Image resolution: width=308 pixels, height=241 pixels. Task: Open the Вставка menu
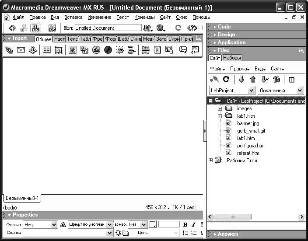pyautogui.click(x=73, y=17)
